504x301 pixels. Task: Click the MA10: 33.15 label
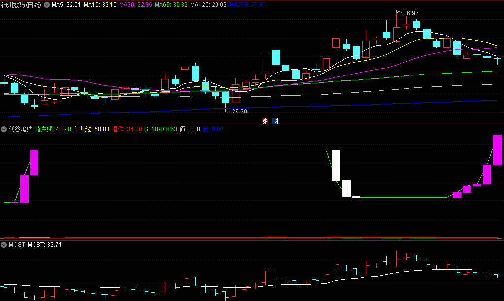coord(100,5)
